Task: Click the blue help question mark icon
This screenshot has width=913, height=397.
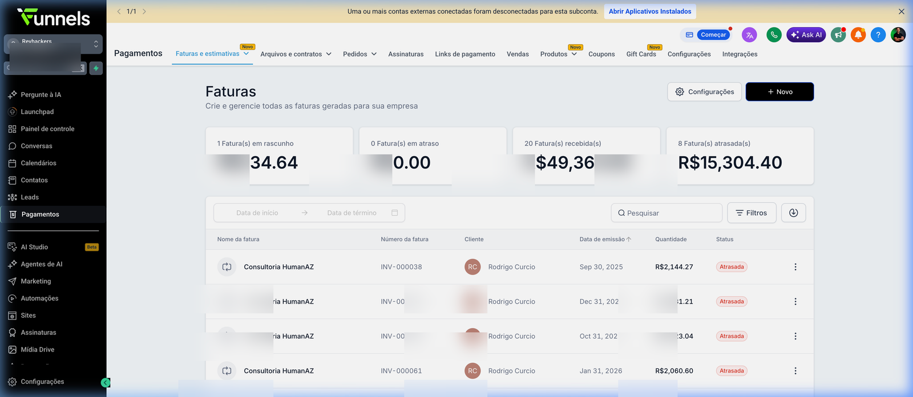Action: 878,35
